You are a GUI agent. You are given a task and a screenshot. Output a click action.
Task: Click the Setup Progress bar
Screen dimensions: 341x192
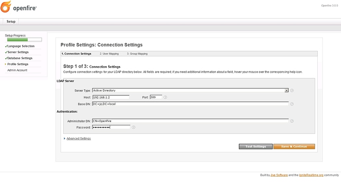[24, 39]
